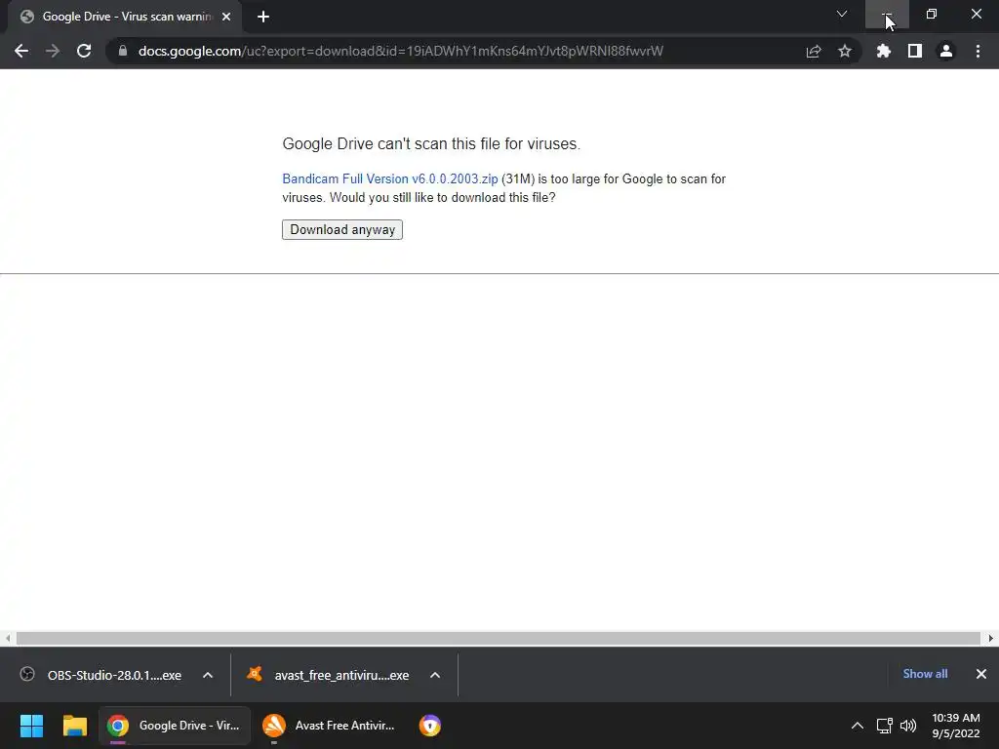The width and height of the screenshot is (999, 749).
Task: Click the scrollbar right arrow
Action: [x=991, y=638]
